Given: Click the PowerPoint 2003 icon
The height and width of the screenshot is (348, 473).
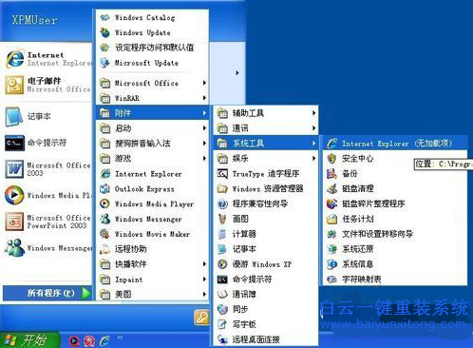Looking at the screenshot, I should 14,222.
